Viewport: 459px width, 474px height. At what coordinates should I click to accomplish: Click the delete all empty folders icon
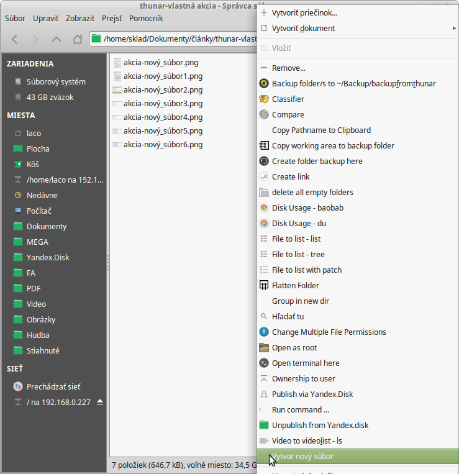264,192
